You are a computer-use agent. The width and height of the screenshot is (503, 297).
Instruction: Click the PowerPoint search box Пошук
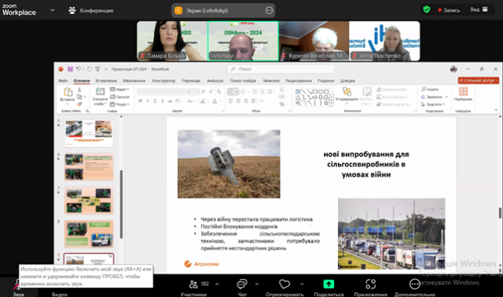pyautogui.click(x=281, y=69)
